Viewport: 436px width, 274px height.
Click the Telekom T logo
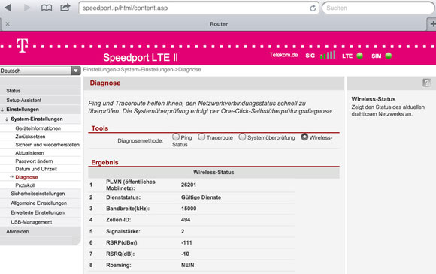(x=23, y=45)
